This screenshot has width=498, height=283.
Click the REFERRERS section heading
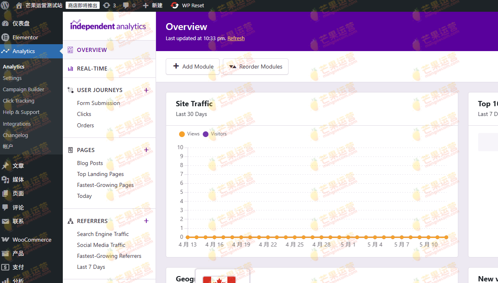click(x=92, y=221)
